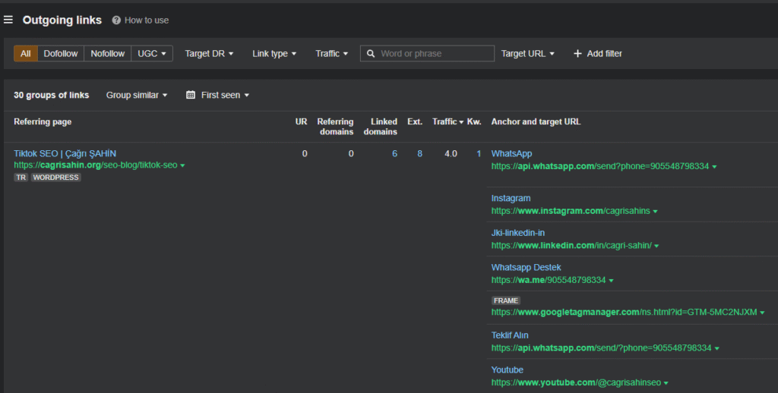778x393 pixels.
Task: Open the Link type filter dropdown
Action: point(274,54)
